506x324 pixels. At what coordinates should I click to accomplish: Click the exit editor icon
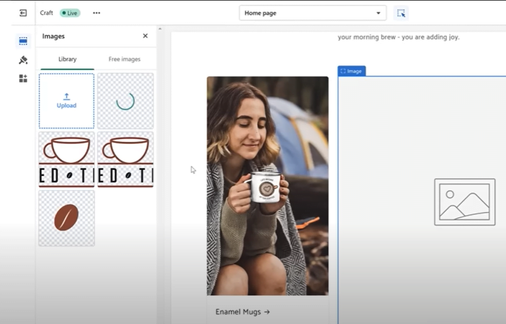(23, 13)
